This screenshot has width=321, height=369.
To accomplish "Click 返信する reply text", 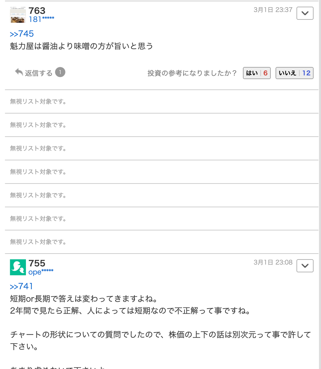I will [39, 73].
